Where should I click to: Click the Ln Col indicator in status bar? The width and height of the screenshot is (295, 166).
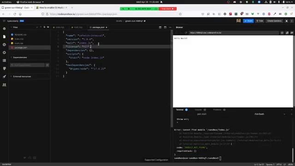tap(259, 165)
